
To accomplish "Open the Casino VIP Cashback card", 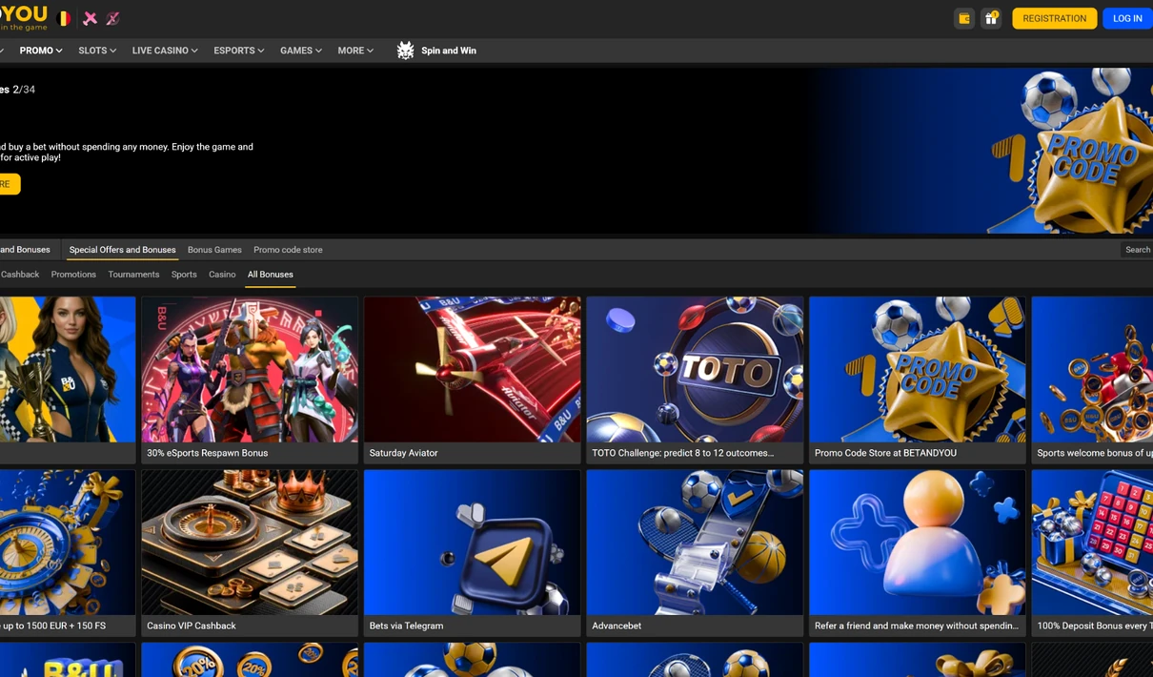I will point(250,553).
